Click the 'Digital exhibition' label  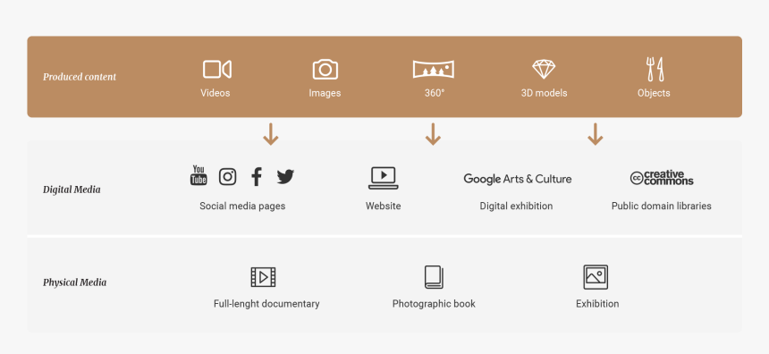(x=516, y=206)
